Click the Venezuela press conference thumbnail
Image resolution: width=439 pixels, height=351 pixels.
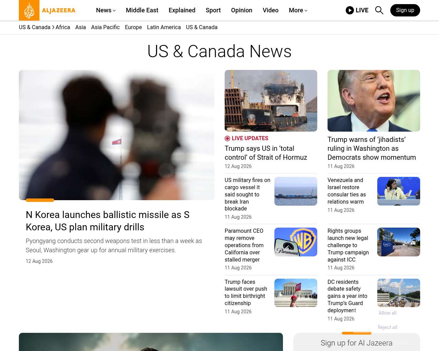pyautogui.click(x=399, y=191)
